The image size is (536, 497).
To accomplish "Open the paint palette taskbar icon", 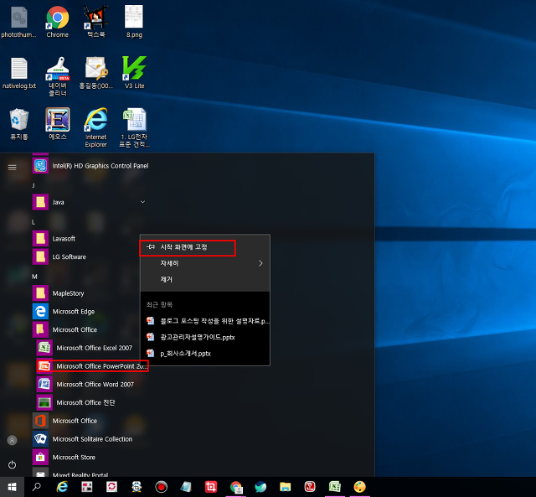I will coord(359,487).
